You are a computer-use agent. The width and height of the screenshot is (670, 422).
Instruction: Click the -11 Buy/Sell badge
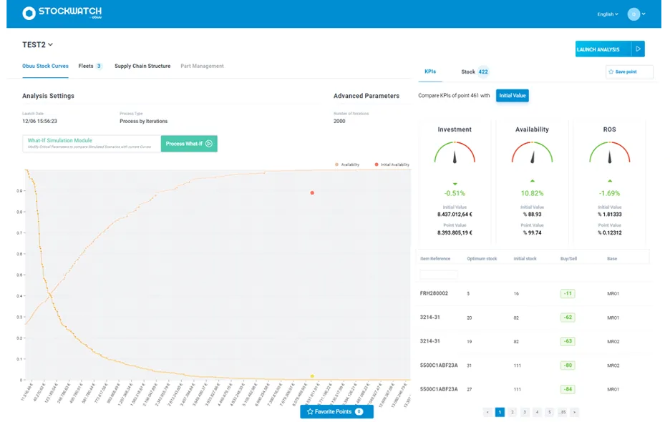coord(568,293)
